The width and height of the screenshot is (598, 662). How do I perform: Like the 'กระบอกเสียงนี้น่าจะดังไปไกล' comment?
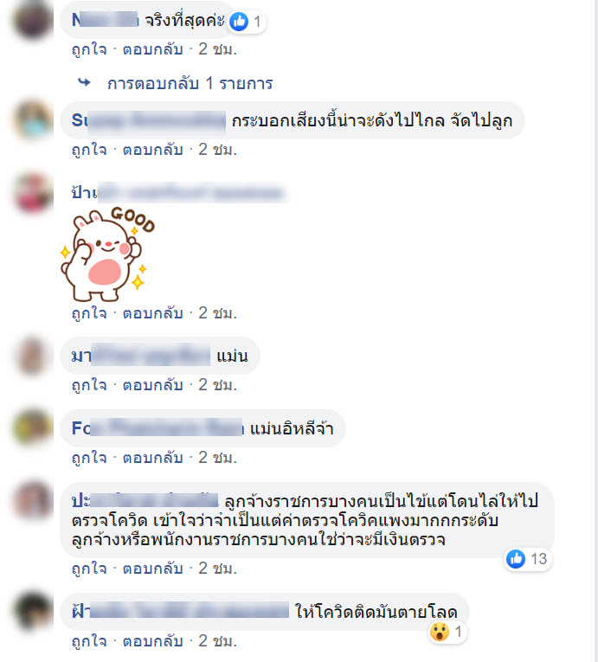click(x=89, y=150)
